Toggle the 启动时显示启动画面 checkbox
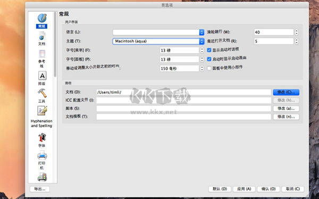 coord(209,59)
